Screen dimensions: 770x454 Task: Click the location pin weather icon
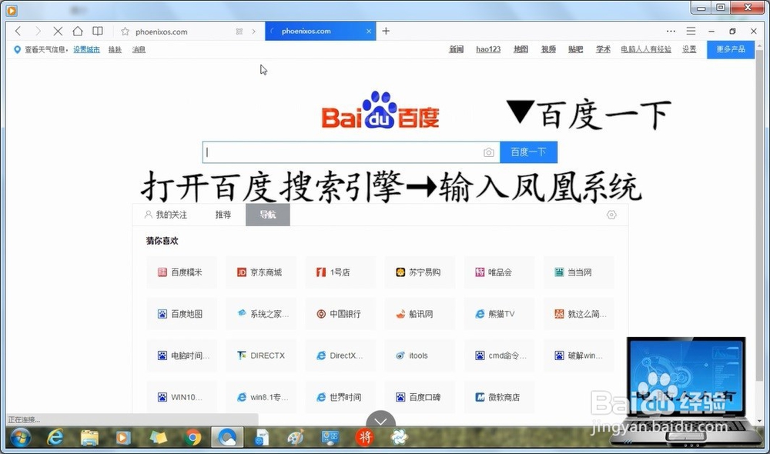17,49
